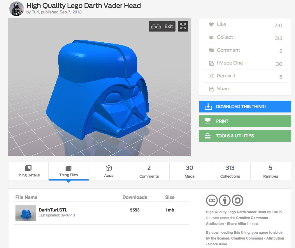Click the Share arrow icon
Viewport: 295px width, 248px height.
click(x=211, y=89)
